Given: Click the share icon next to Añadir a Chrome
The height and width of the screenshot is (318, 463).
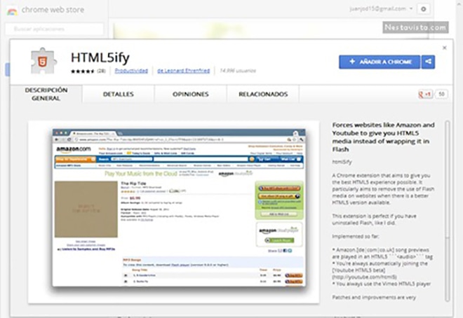Looking at the screenshot, I should 428,62.
